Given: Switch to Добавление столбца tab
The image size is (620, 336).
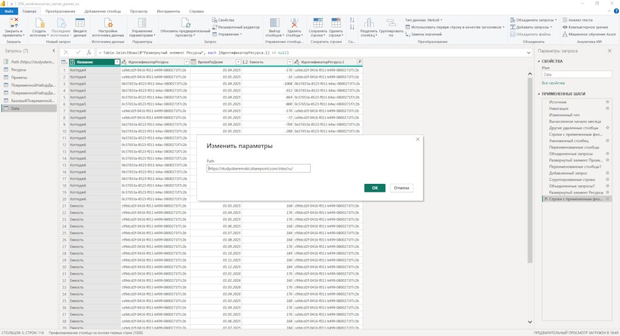Looking at the screenshot, I should (x=102, y=11).
